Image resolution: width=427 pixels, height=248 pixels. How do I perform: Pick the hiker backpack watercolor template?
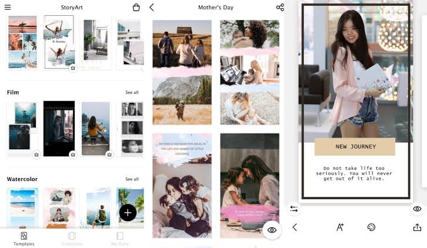(x=96, y=208)
